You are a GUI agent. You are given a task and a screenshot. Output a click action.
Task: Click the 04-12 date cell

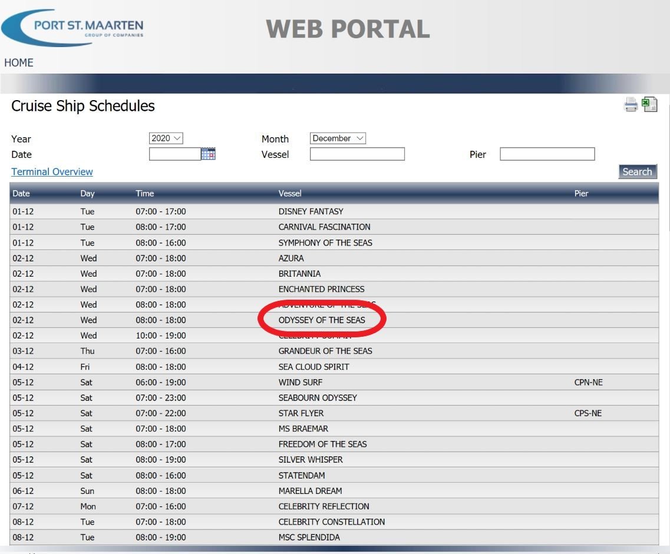(22, 367)
